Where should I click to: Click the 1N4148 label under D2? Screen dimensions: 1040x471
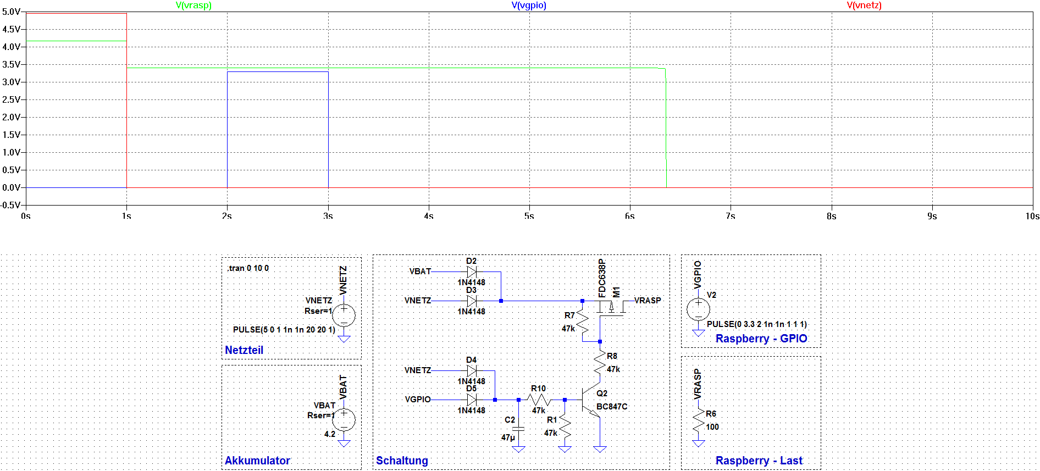point(472,282)
